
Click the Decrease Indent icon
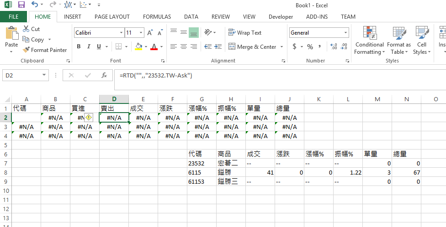[x=208, y=46]
